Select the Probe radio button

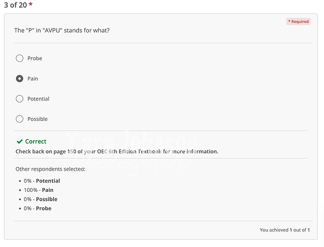click(x=20, y=59)
